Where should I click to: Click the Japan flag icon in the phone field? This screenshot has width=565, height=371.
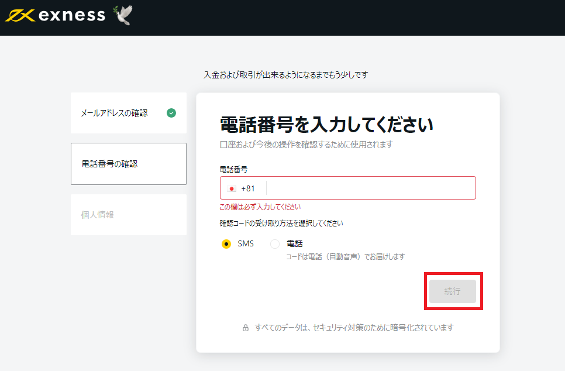[232, 188]
